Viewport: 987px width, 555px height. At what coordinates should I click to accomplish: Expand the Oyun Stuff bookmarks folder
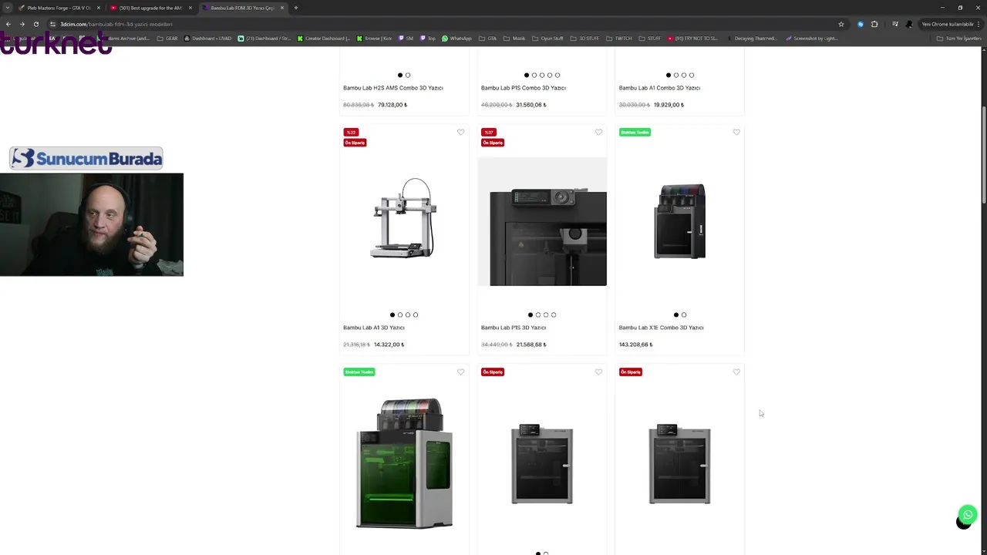coord(548,39)
